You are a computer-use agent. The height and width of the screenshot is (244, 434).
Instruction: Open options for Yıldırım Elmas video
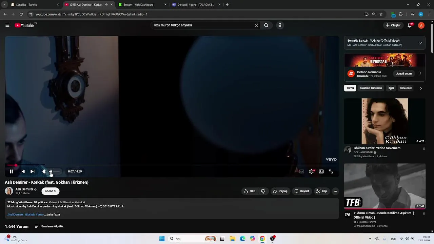(x=424, y=213)
